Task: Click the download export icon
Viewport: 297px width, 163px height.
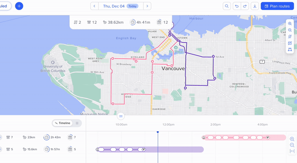Action: tap(255, 6)
